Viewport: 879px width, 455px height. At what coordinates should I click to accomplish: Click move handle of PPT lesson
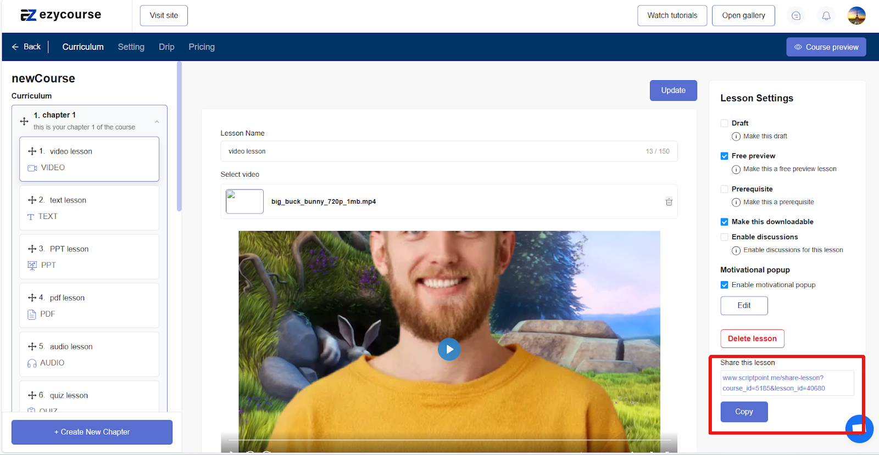32,249
